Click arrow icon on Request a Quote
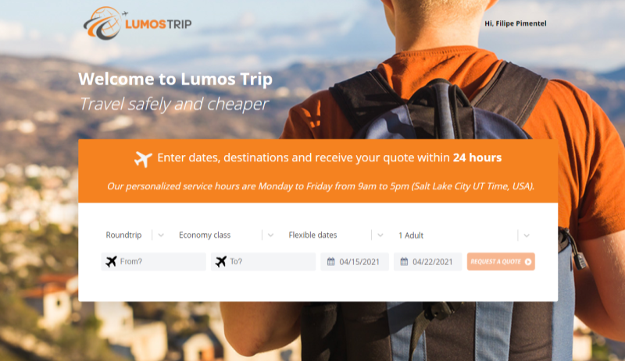625x361 pixels. [x=528, y=262]
